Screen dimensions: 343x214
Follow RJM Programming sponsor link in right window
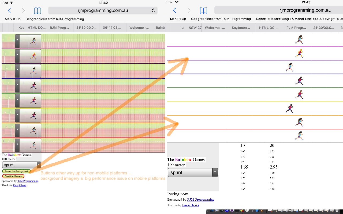coord(201,200)
